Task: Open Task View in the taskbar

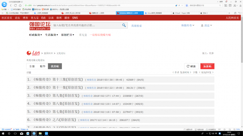Action: (15, 134)
